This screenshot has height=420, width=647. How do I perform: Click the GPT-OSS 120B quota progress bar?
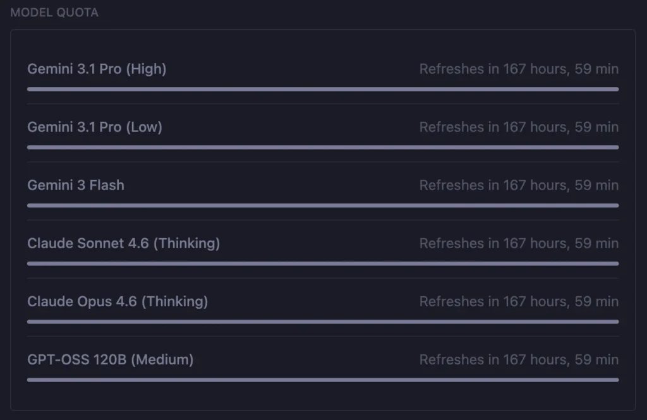point(323,380)
